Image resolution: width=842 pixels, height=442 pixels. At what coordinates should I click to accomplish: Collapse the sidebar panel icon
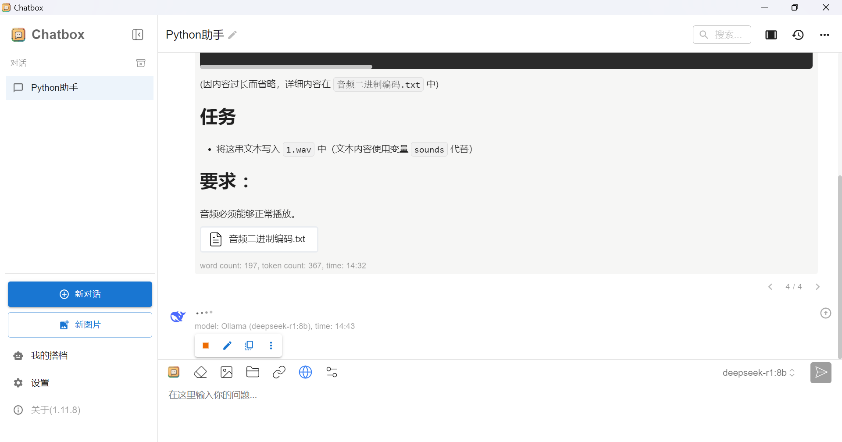click(x=138, y=35)
